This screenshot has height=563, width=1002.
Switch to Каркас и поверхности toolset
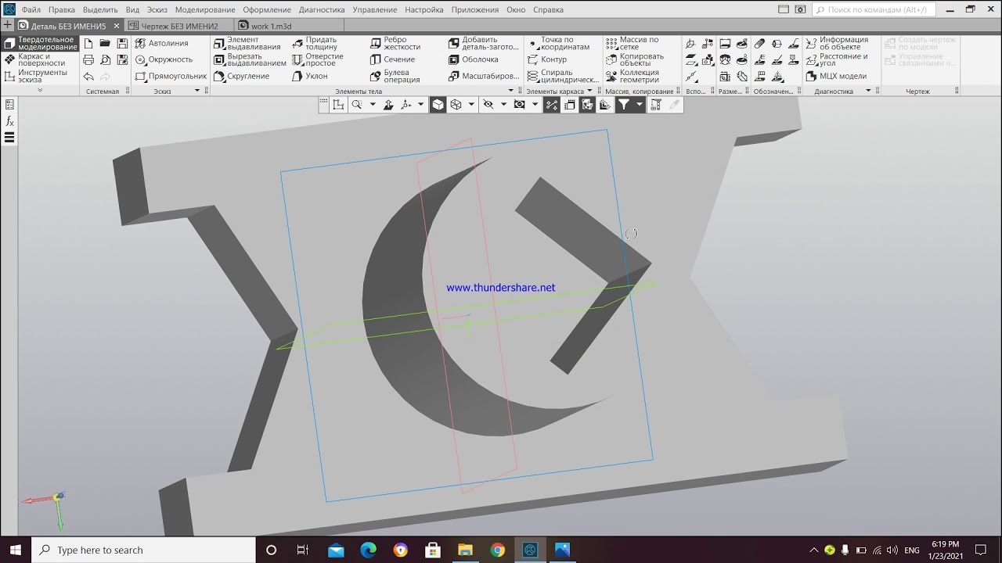point(41,60)
